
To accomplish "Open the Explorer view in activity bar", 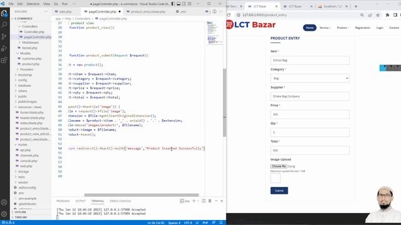I will coord(4,13).
